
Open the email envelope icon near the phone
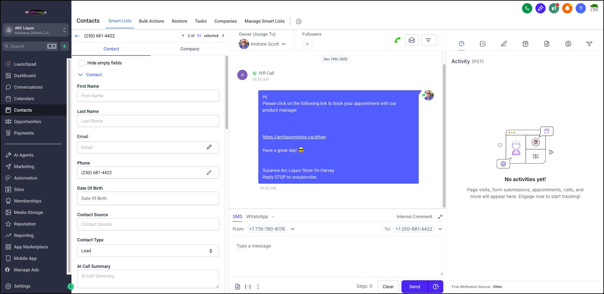[x=412, y=40]
